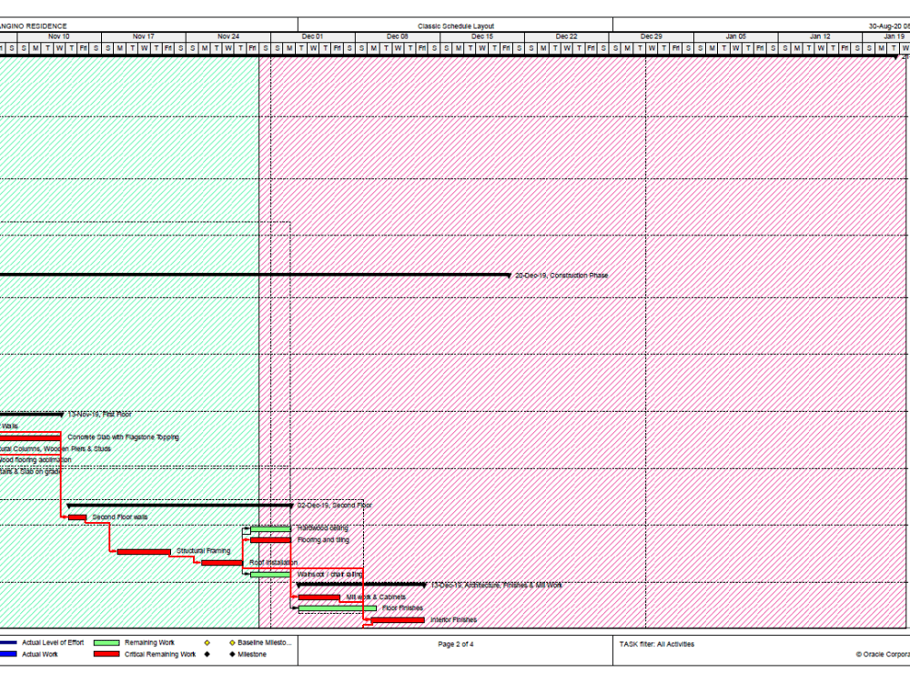Click the '30-Aug-20' date text
The image size is (910, 682).
coord(885,26)
